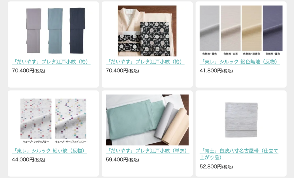
Task: Select the dark navy kimono image
Action: point(77,31)
